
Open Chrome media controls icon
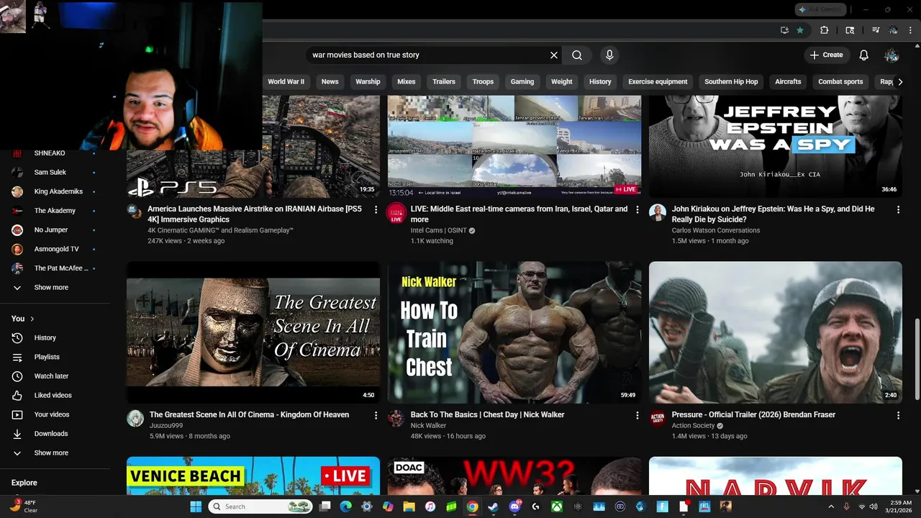pyautogui.click(x=876, y=30)
